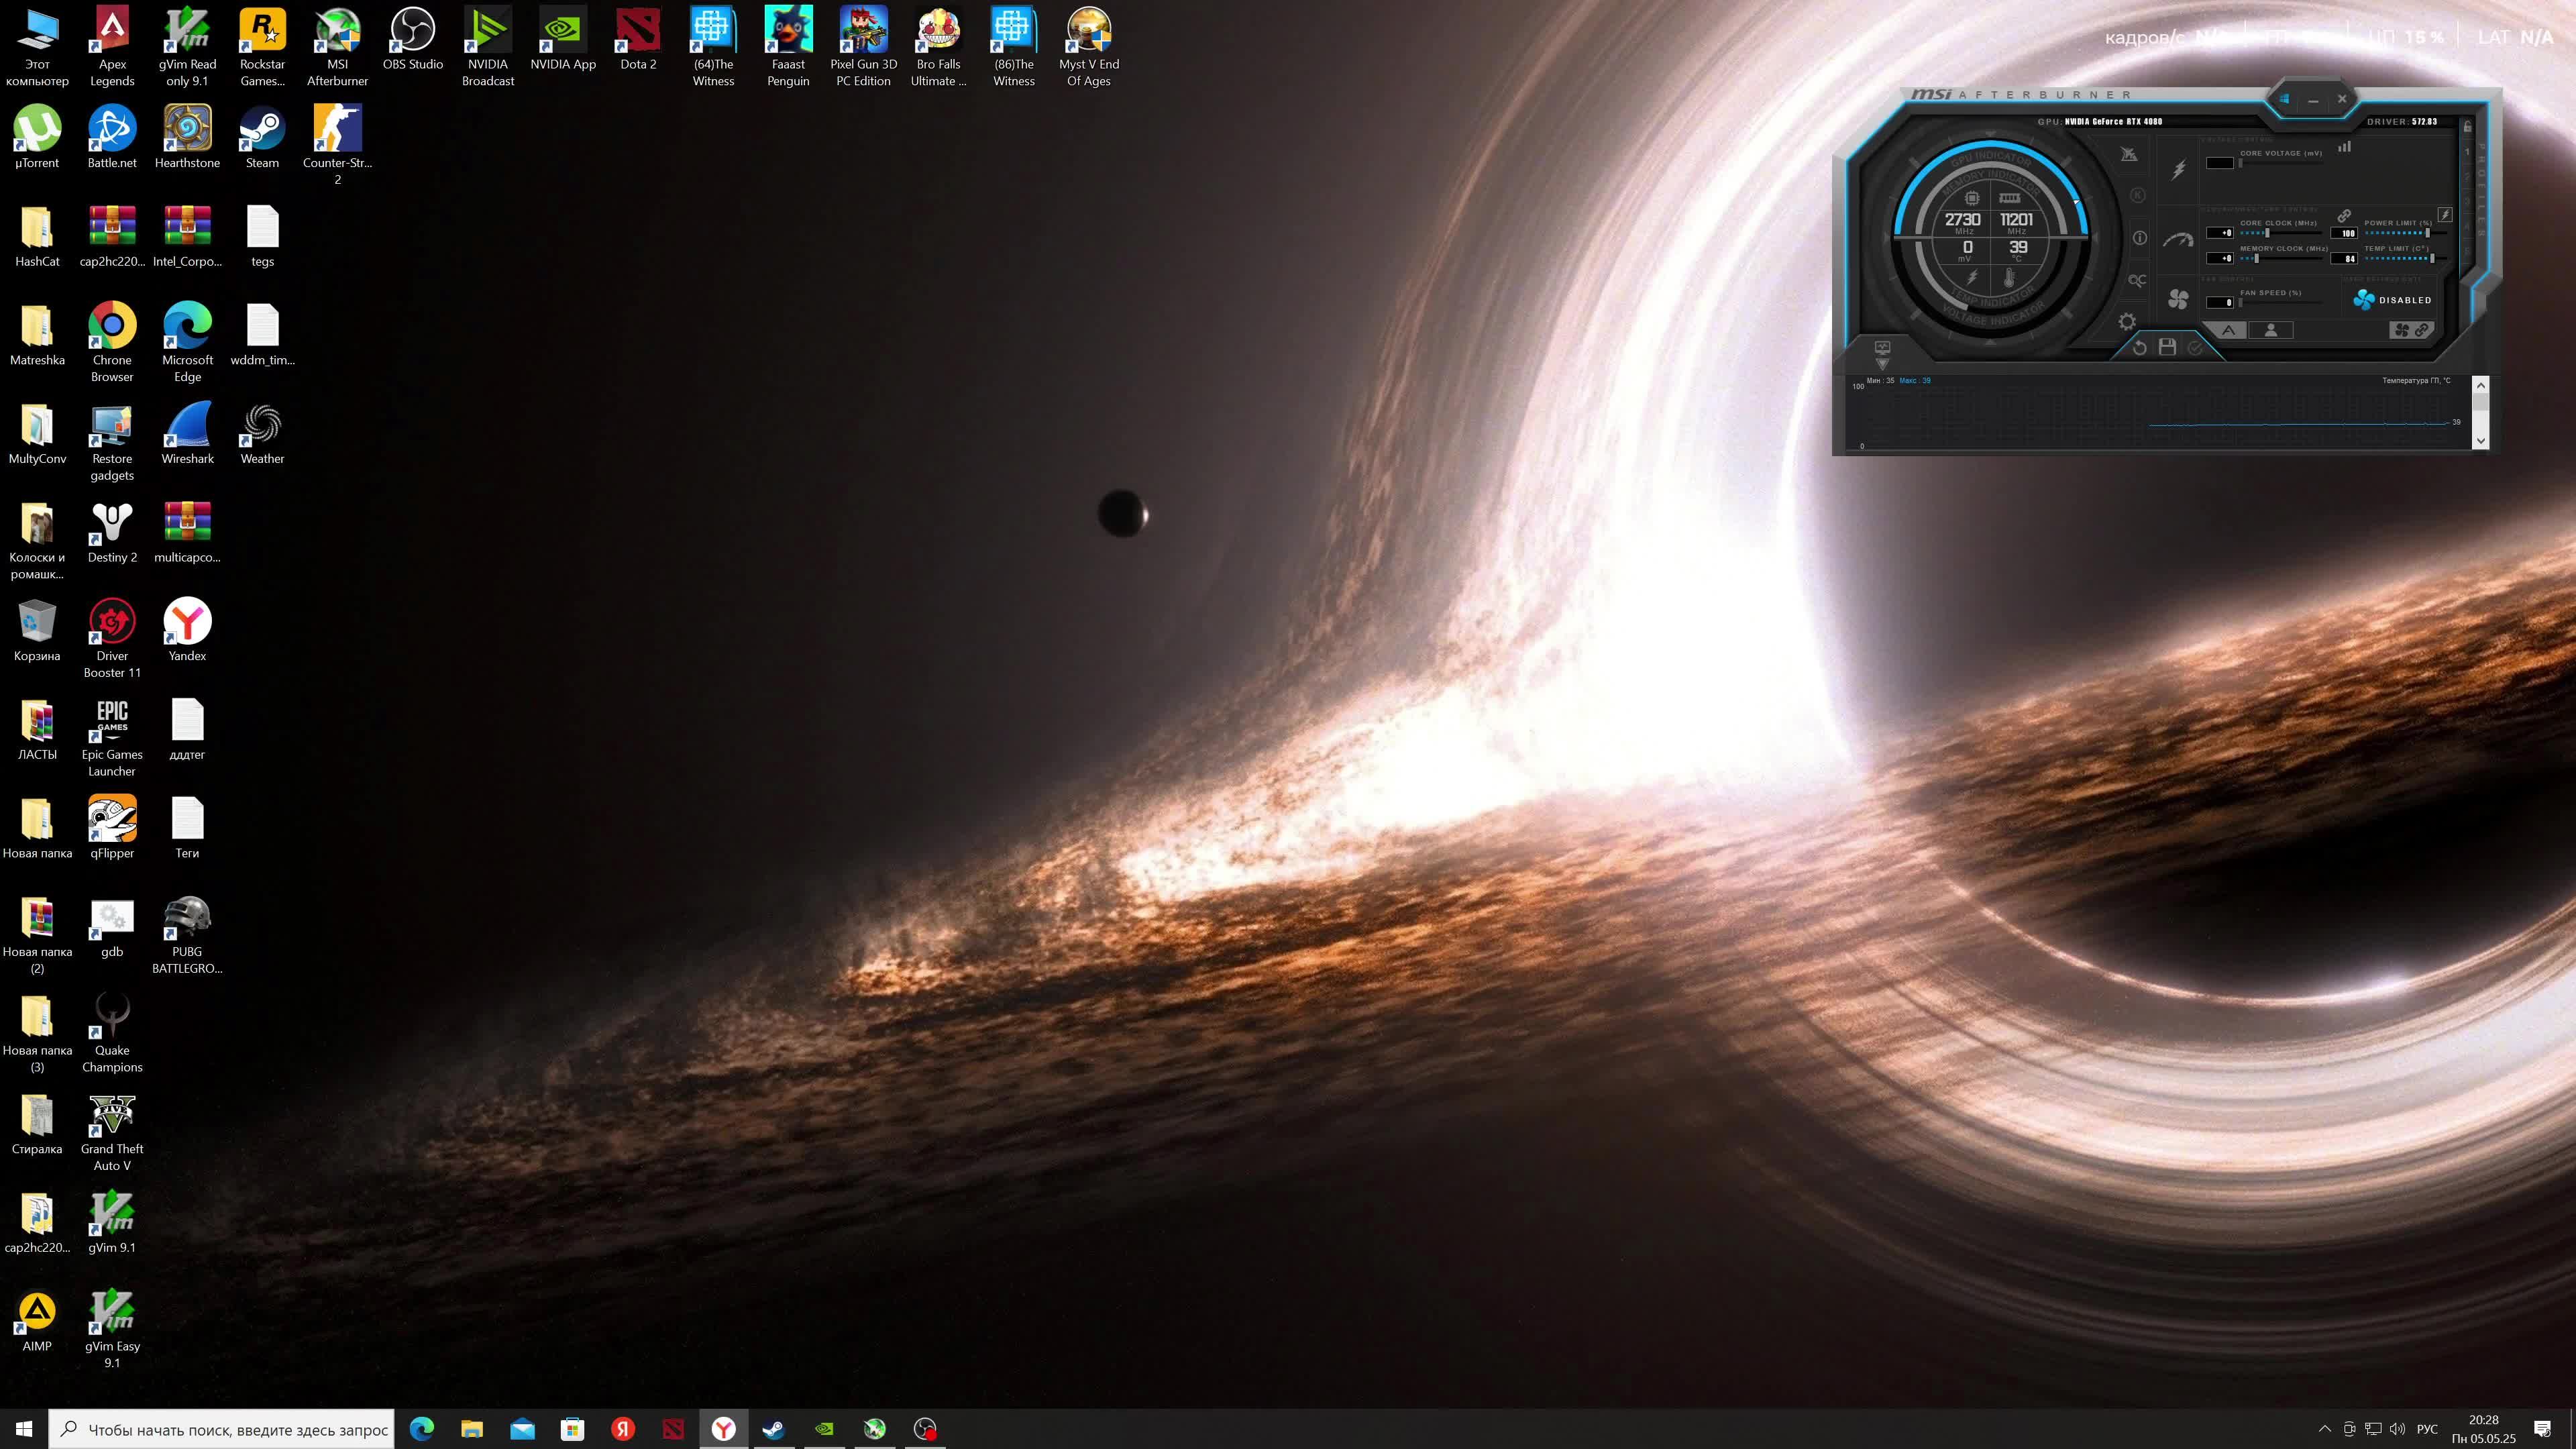The width and height of the screenshot is (2576, 1449).
Task: Select profile slot 1
Action: point(2467,152)
